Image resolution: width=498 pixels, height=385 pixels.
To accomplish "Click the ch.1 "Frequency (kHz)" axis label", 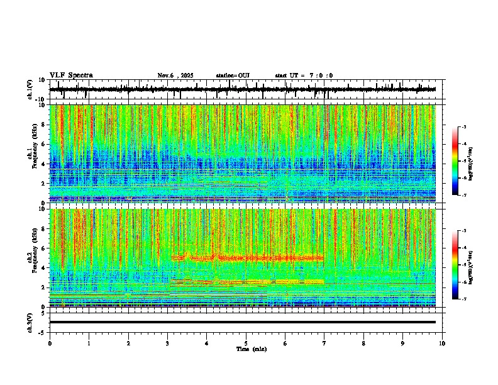I will click(35, 147).
